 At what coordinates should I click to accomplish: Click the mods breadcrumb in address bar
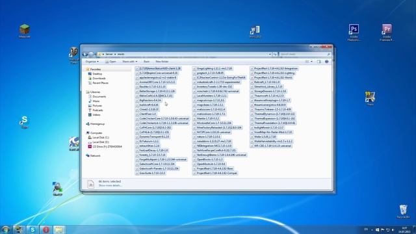pos(121,54)
